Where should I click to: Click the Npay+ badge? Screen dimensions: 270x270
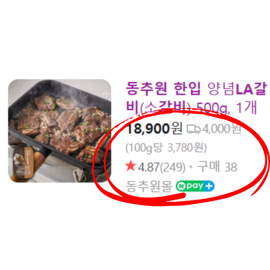pos(195,186)
